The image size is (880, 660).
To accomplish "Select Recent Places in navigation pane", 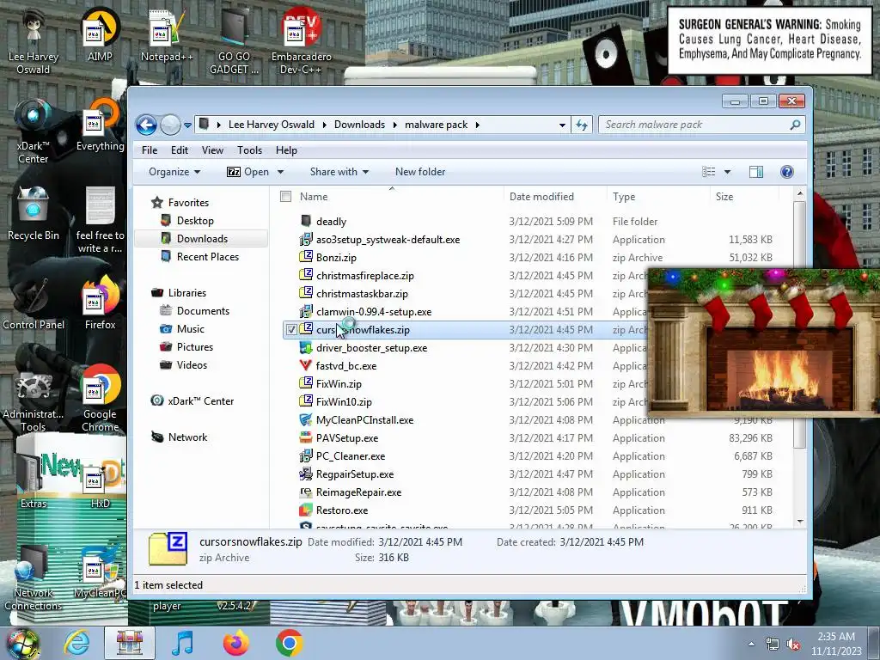I will (x=208, y=256).
